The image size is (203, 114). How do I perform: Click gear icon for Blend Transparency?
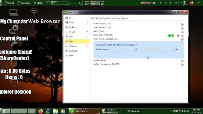[x=182, y=40]
